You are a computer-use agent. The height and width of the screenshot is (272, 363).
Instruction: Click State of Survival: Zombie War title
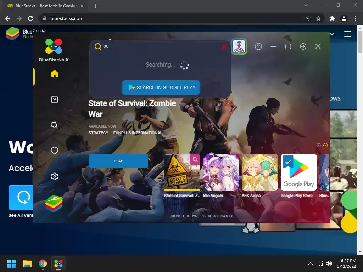point(132,109)
